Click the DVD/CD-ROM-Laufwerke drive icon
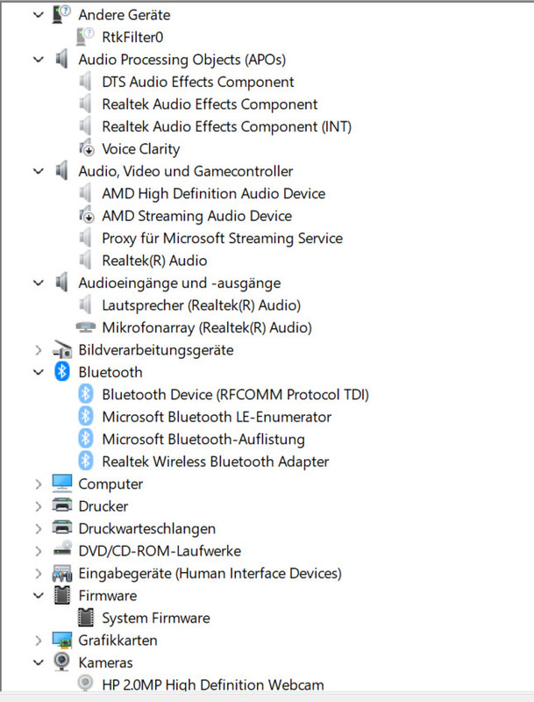Screen dimensions: 534x702 61,549
